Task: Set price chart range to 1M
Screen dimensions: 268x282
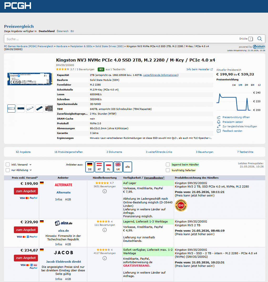Action: coord(240,85)
